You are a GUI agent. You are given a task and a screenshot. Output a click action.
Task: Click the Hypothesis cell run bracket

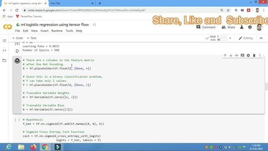(17, 120)
